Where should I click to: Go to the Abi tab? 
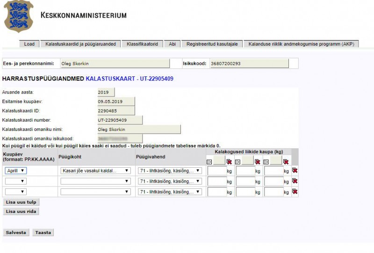[172, 44]
